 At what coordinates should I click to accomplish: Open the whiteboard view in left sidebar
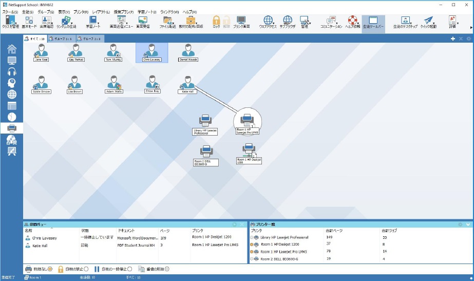click(11, 151)
